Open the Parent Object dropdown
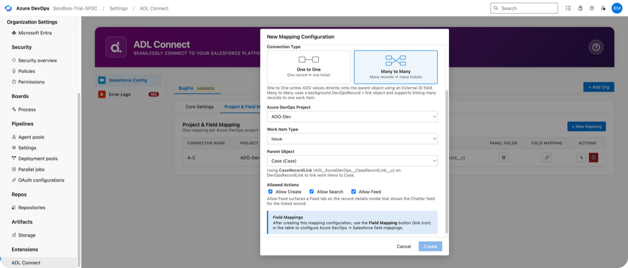Viewport: 628px width, 268px height. (352, 161)
